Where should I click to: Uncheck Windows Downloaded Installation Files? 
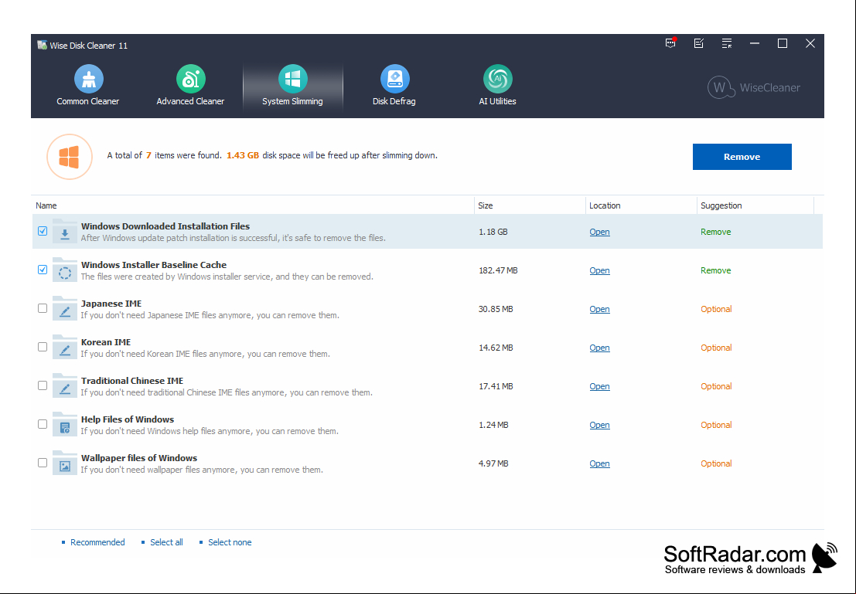(x=43, y=231)
